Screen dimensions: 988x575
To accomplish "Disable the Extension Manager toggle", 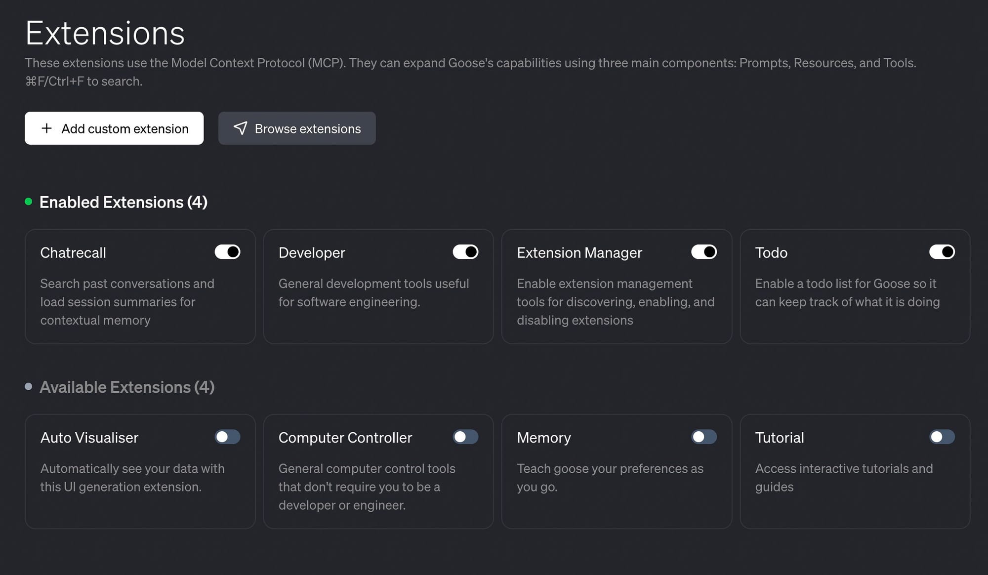I will [x=703, y=252].
